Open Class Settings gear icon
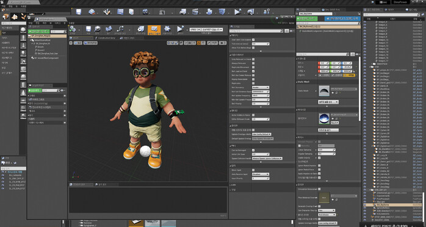 [141, 29]
